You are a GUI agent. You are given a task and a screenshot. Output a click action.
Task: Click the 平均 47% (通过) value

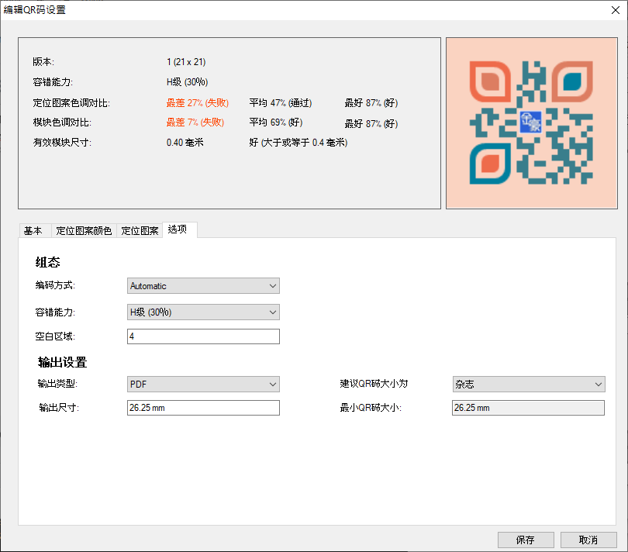(x=281, y=103)
